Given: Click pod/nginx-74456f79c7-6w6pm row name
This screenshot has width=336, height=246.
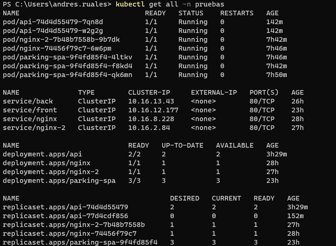Looking at the screenshot, I should 57,48.
